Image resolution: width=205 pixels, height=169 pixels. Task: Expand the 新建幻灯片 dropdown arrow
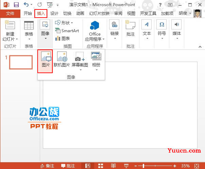point(17,39)
